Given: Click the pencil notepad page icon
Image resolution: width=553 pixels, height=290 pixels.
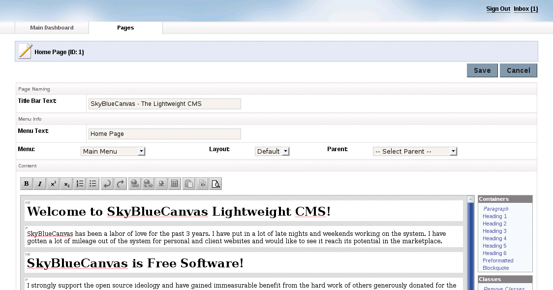Looking at the screenshot, I should pyautogui.click(x=26, y=51).
